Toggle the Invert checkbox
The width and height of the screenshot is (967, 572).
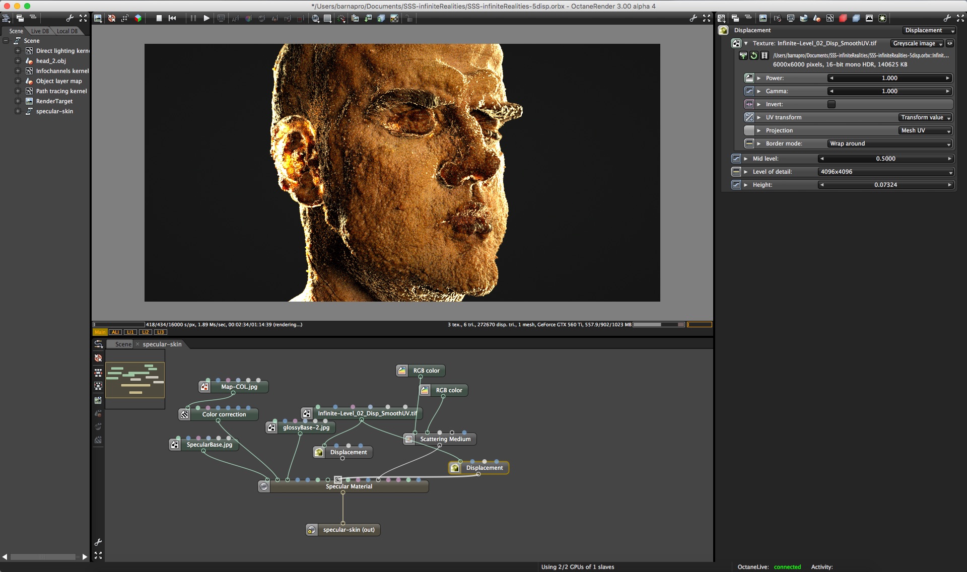coord(832,104)
